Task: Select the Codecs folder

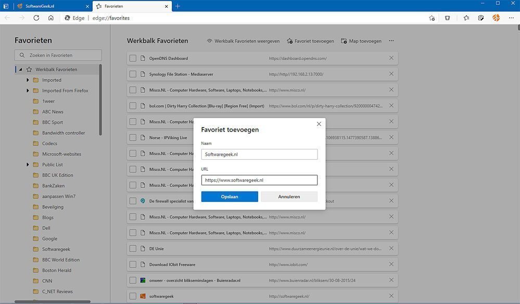Action: click(50, 144)
